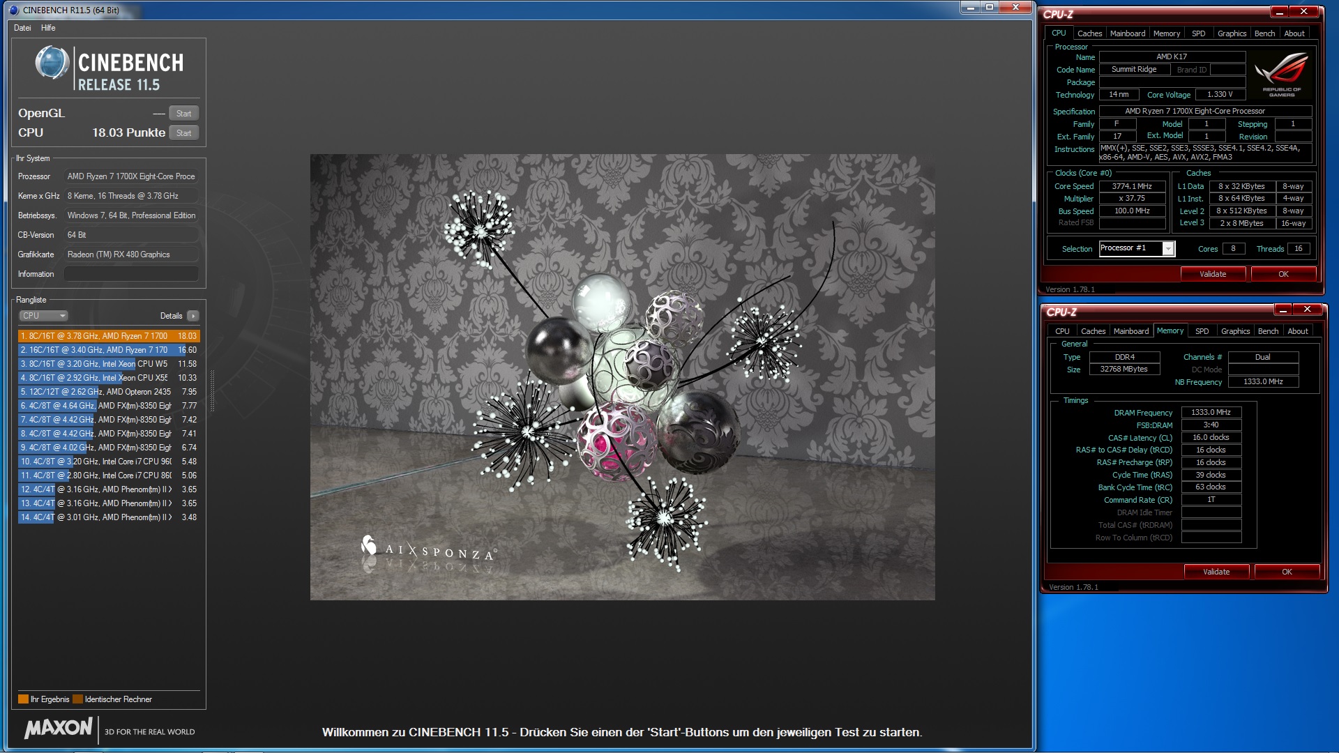Click the Cinebench title bar app icon
Image resolution: width=1339 pixels, height=753 pixels.
14,10
